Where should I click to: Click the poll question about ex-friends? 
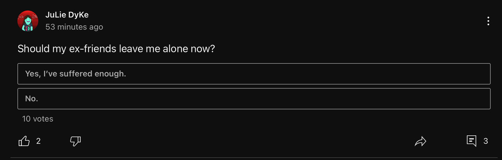pos(116,49)
